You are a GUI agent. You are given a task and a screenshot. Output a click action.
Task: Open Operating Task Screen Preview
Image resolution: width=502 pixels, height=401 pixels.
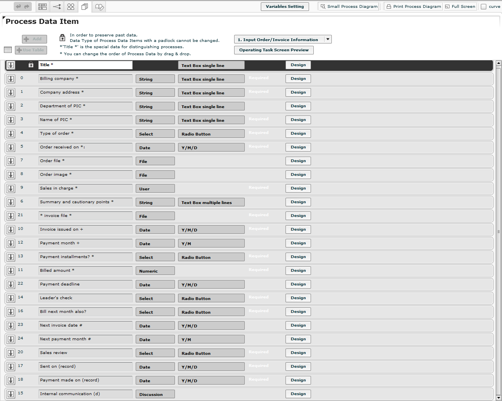click(274, 50)
